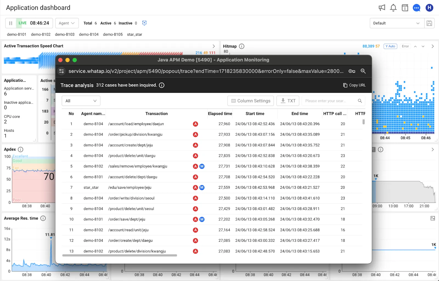Screen dimensions: 439x281
Task: Toggle Y Auto on the Hitmap
Action: click(390, 46)
